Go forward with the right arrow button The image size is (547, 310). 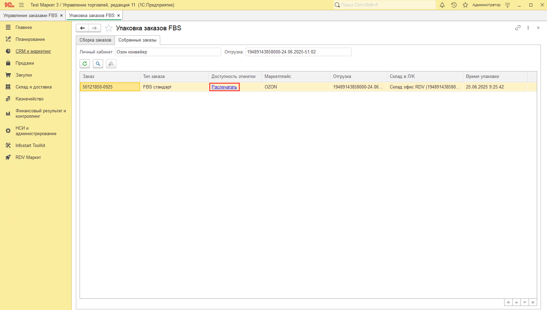click(95, 28)
